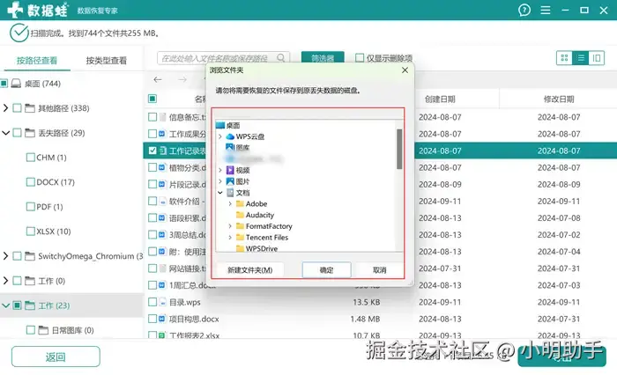Sort by 创建日期 column header
This screenshot has width=617, height=375.
pos(440,99)
